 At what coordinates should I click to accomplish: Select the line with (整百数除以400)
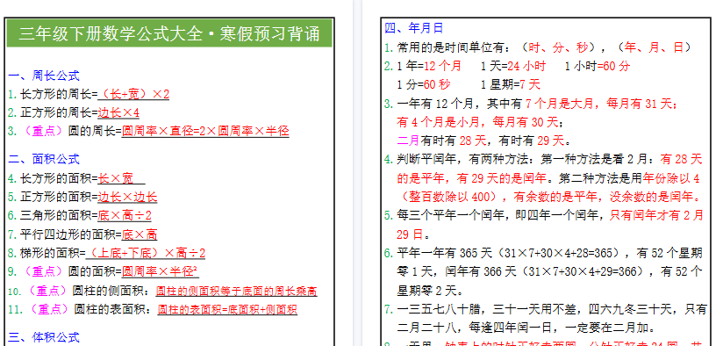548,197
